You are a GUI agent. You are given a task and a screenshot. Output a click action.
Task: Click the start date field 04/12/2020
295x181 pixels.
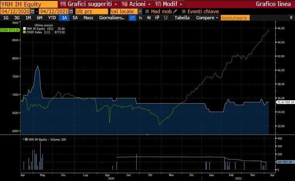[x=15, y=12]
